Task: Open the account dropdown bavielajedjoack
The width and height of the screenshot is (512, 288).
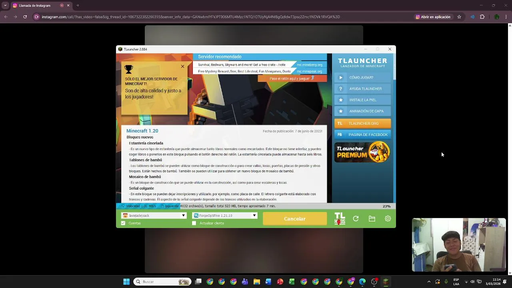Action: [154, 216]
